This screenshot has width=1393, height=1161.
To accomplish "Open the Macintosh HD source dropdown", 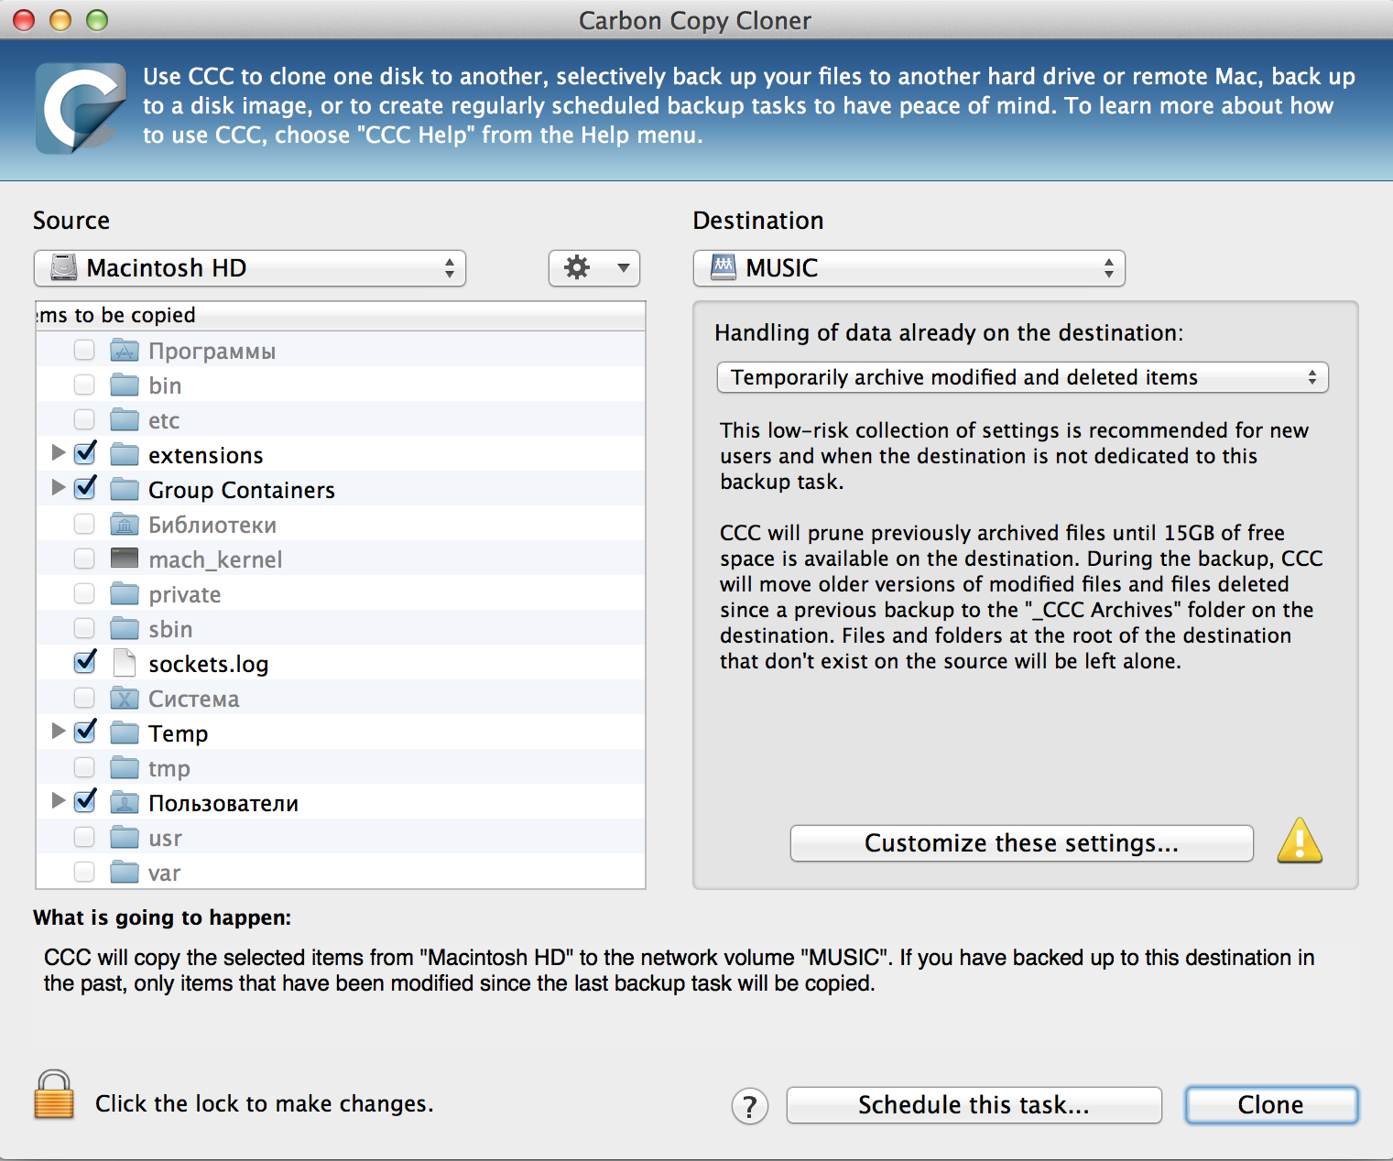I will point(250,268).
